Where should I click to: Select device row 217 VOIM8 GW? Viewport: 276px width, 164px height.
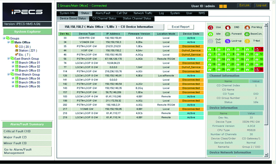(131, 109)
